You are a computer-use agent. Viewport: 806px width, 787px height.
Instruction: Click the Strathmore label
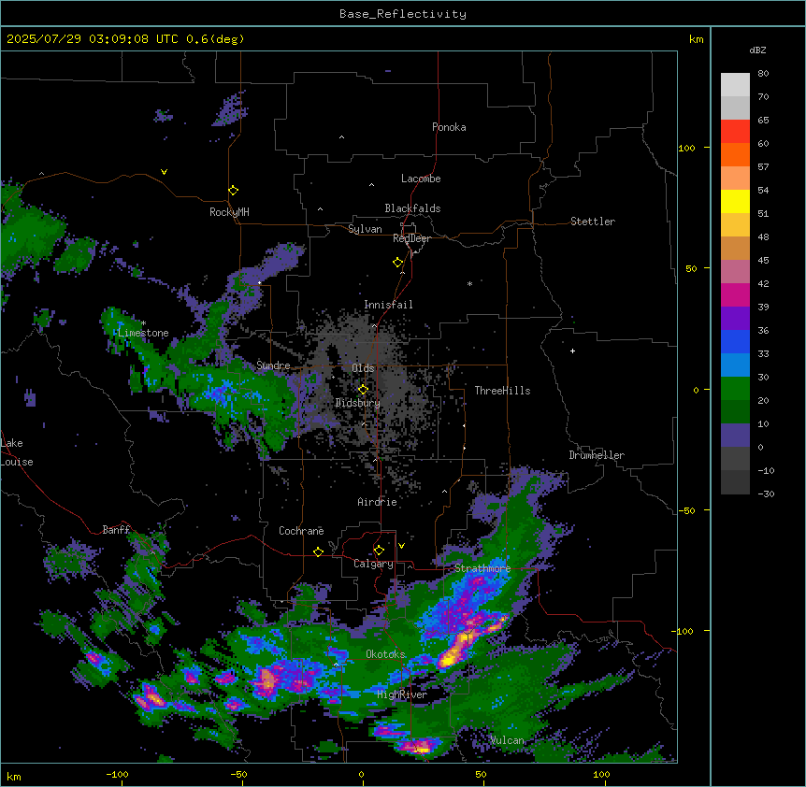coord(482,568)
